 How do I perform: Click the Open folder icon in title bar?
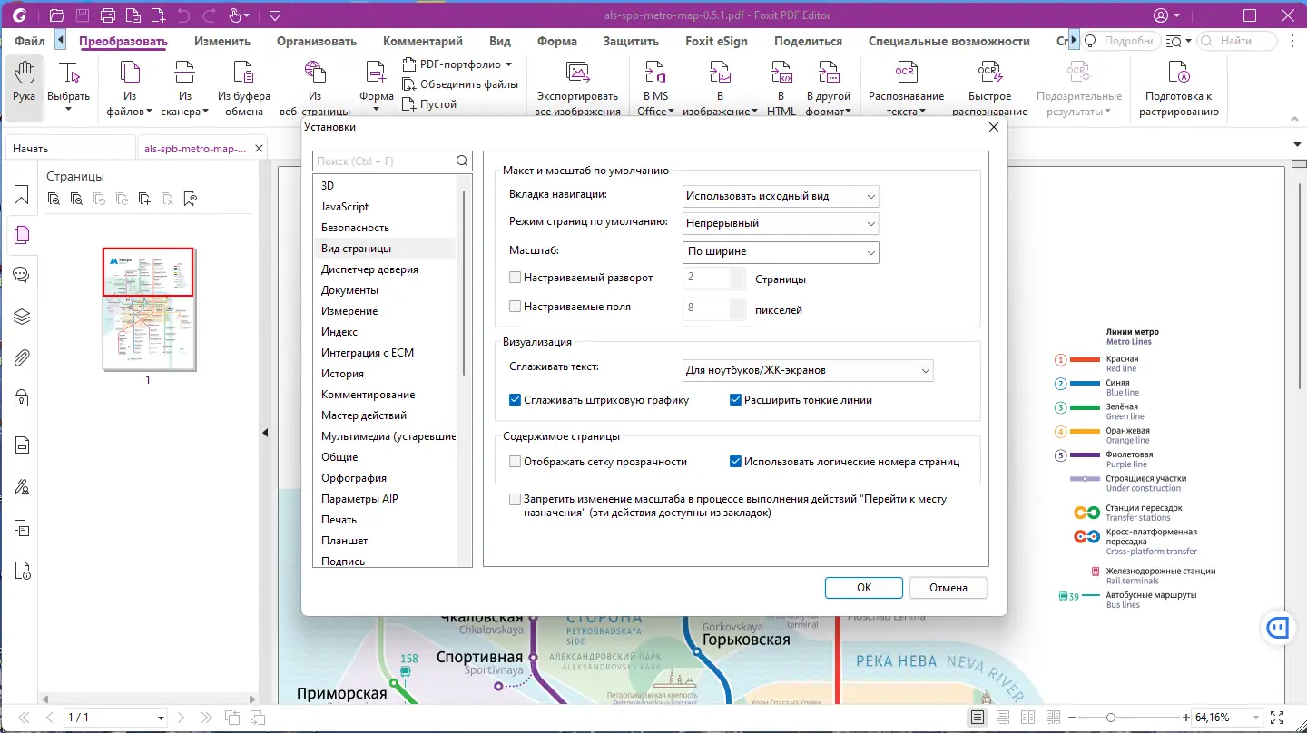coord(56,15)
